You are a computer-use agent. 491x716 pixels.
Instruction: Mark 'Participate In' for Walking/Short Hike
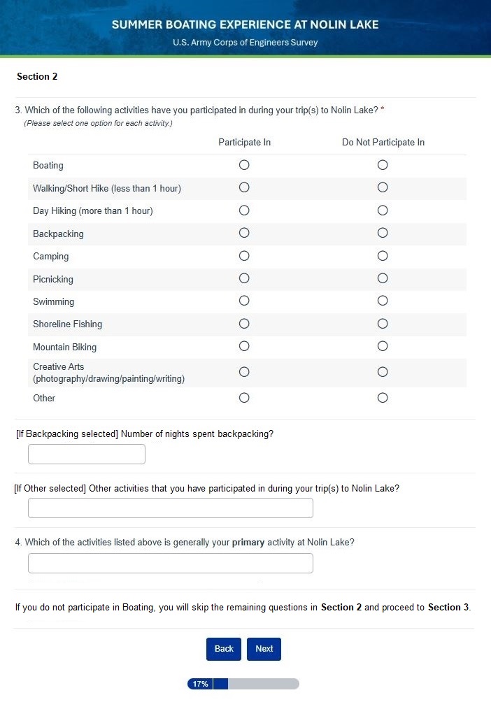(x=244, y=187)
